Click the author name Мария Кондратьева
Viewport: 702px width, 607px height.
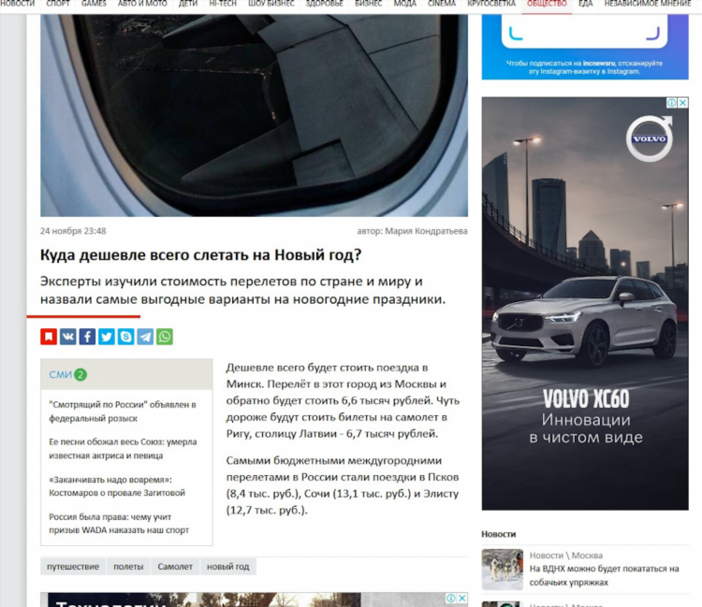[x=426, y=231]
